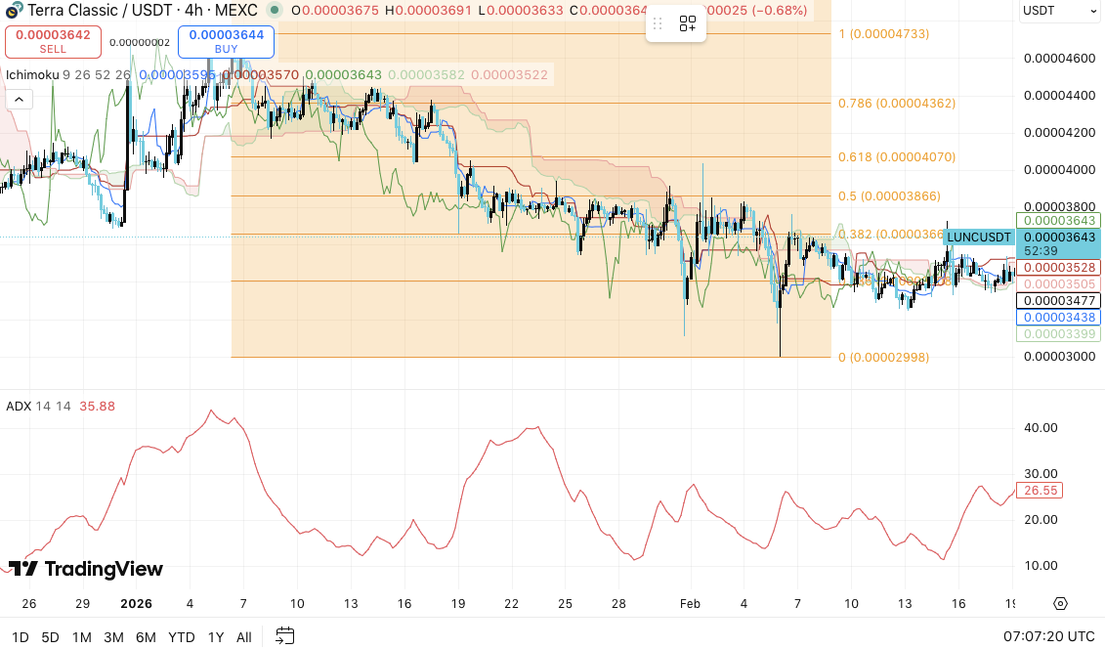Open chart settings gear by the time axis
The image size is (1105, 649).
1061,604
